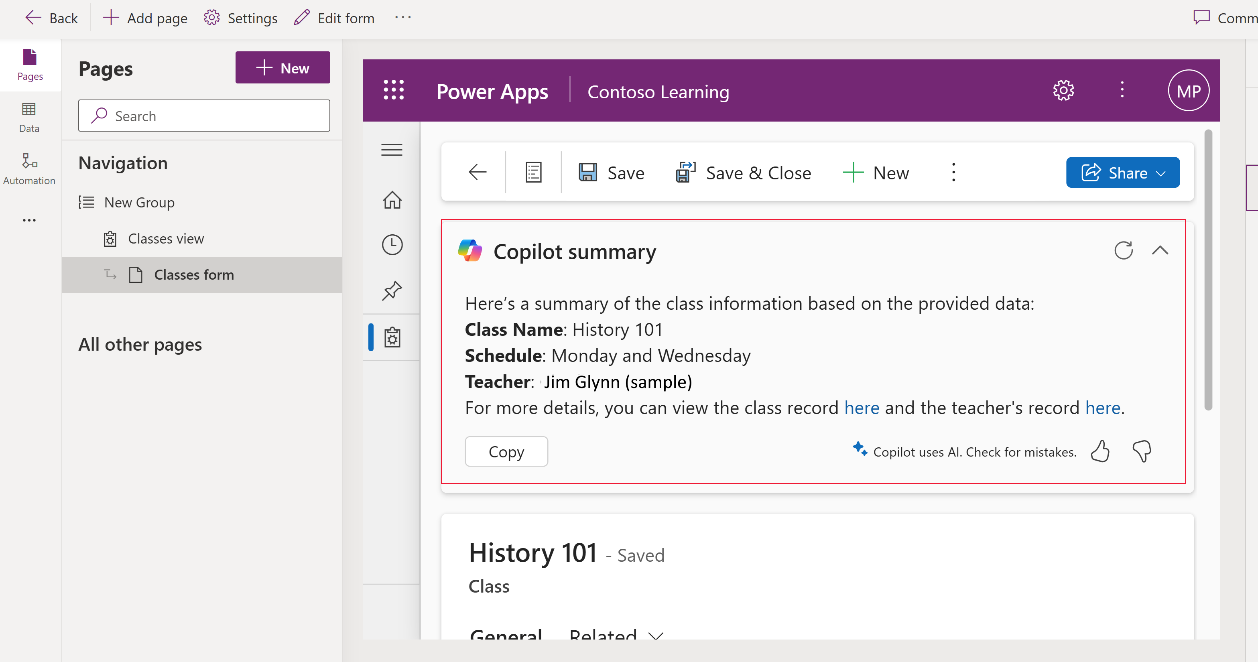Select the Classes view navigation item
Viewport: 1258px width, 662px height.
coord(166,239)
